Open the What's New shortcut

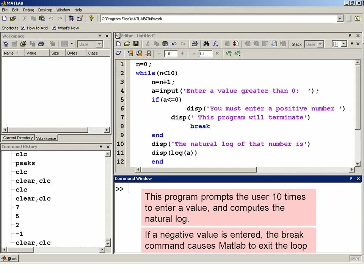[66, 28]
